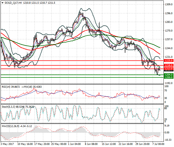Click the 1231.0 price axis label

pos(169,57)
